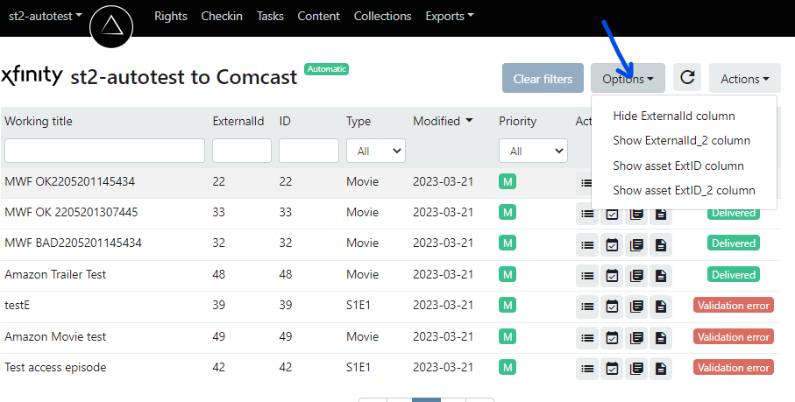
Task: Click the refresh icon button
Action: [687, 78]
